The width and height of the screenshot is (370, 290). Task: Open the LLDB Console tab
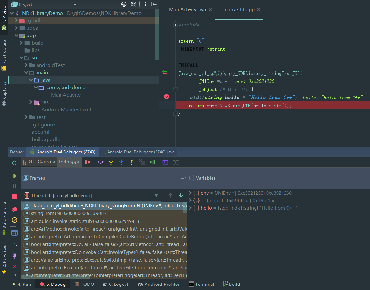[39, 162]
